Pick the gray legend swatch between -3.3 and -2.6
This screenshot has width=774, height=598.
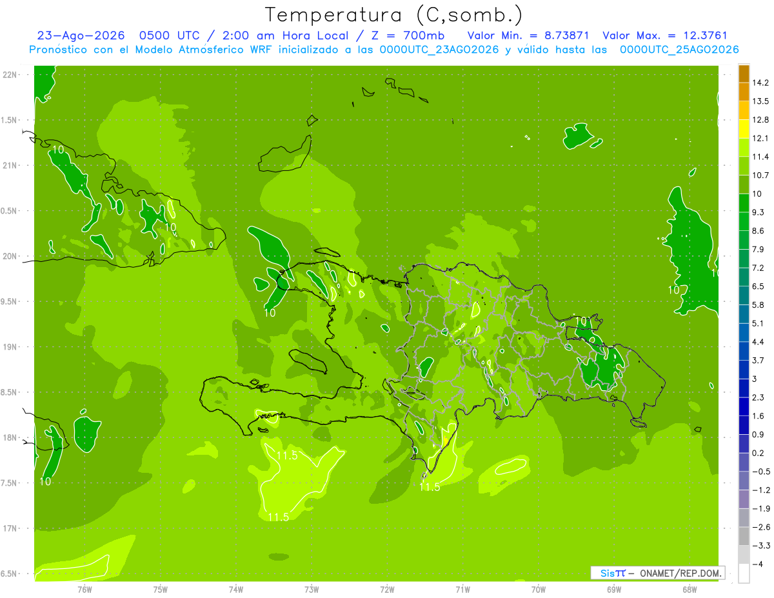coord(744,537)
